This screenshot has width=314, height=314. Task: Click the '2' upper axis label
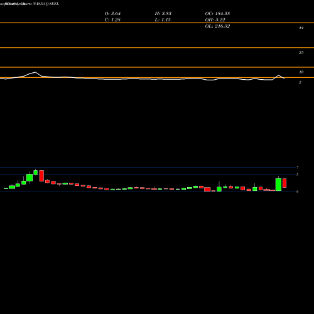point(300,82)
